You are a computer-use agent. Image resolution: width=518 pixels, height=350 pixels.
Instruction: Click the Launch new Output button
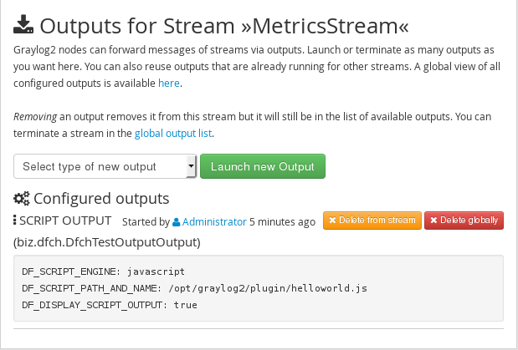pos(263,166)
